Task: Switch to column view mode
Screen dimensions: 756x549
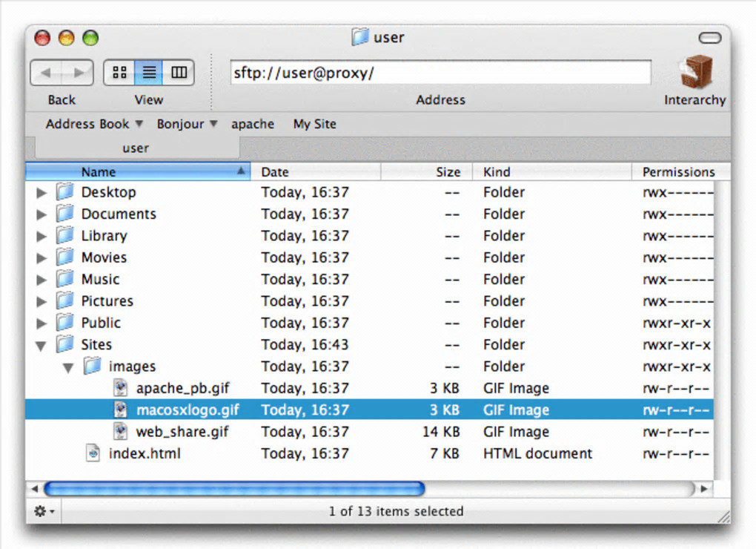Action: [179, 73]
